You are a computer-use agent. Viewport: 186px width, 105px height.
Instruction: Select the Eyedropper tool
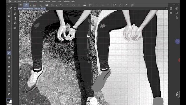click(x=9, y=39)
